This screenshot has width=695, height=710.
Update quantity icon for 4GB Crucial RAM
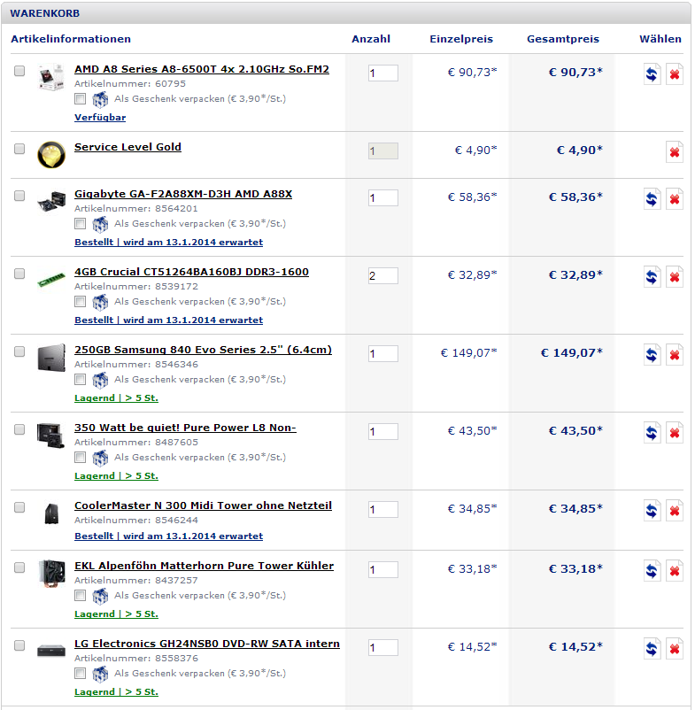click(652, 277)
